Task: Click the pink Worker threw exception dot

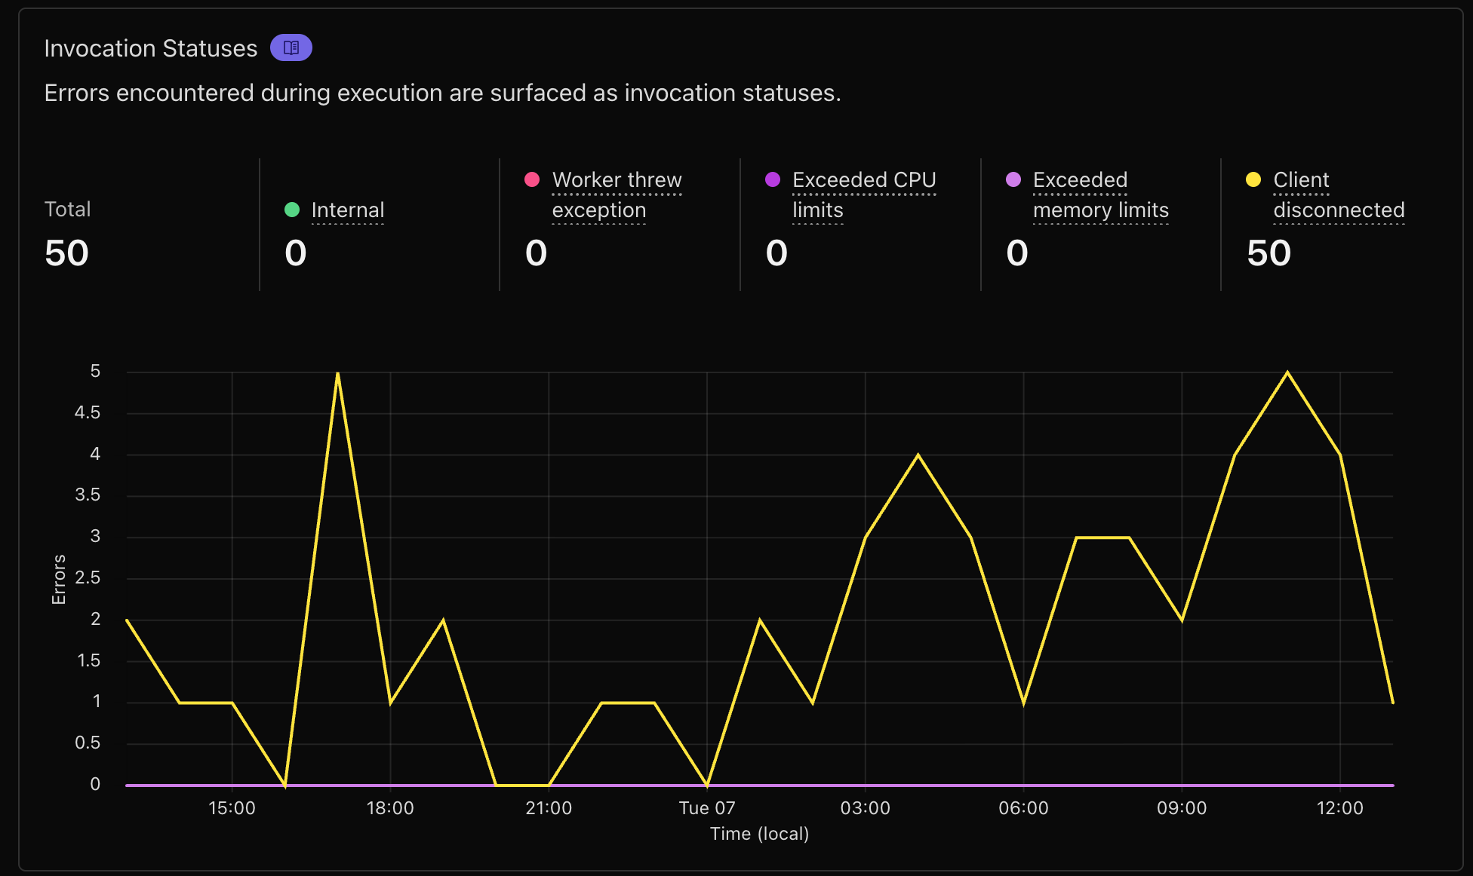Action: (x=532, y=179)
